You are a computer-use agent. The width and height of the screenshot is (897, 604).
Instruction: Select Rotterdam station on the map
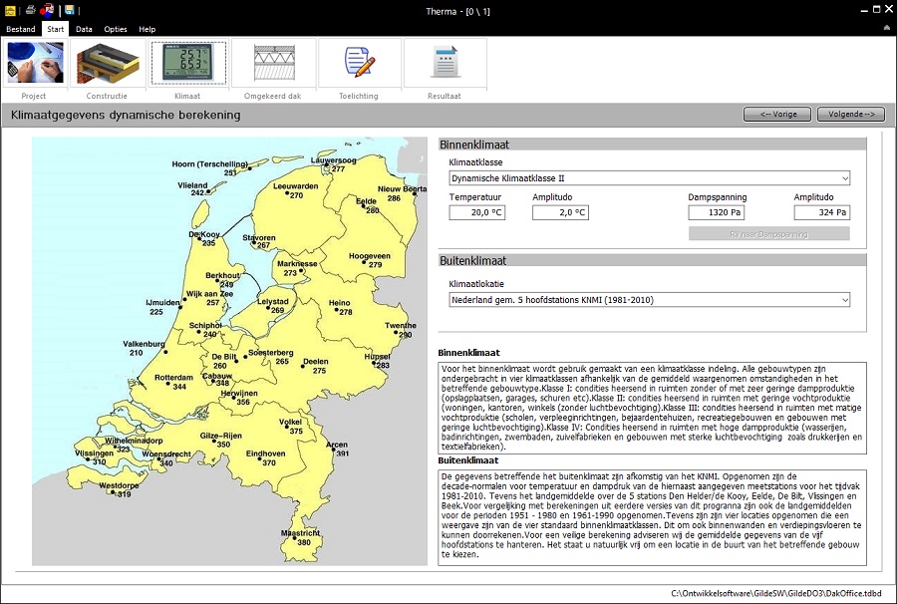[173, 382]
